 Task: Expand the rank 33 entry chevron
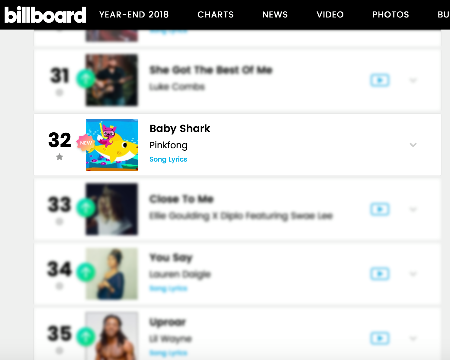413,210
